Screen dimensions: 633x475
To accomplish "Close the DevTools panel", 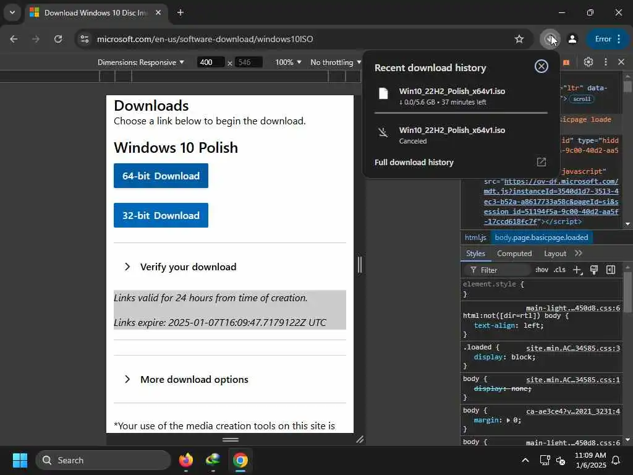I will coord(621,62).
